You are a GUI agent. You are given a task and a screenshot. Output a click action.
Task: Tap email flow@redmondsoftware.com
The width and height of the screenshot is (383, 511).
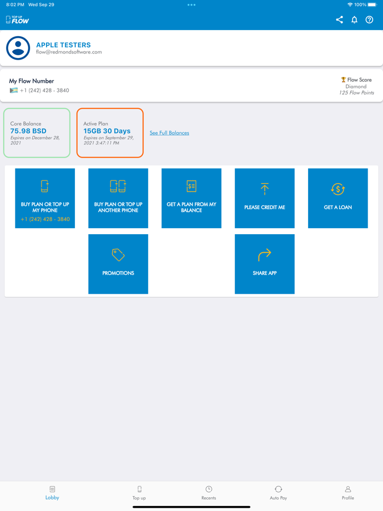(69, 52)
